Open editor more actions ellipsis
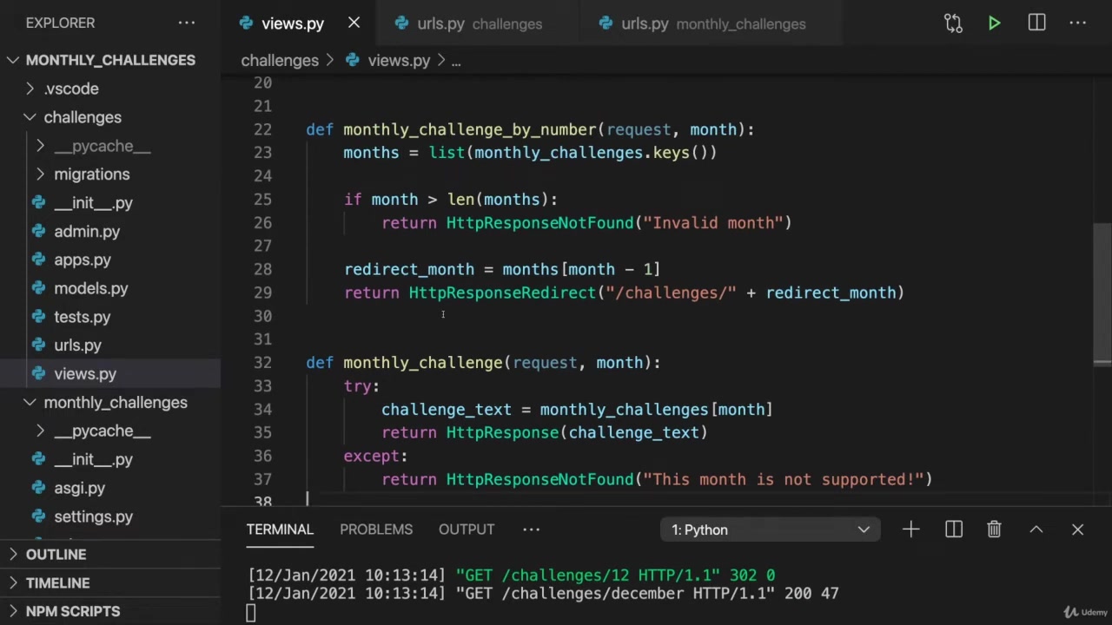Image resolution: width=1112 pixels, height=625 pixels. (x=1078, y=23)
